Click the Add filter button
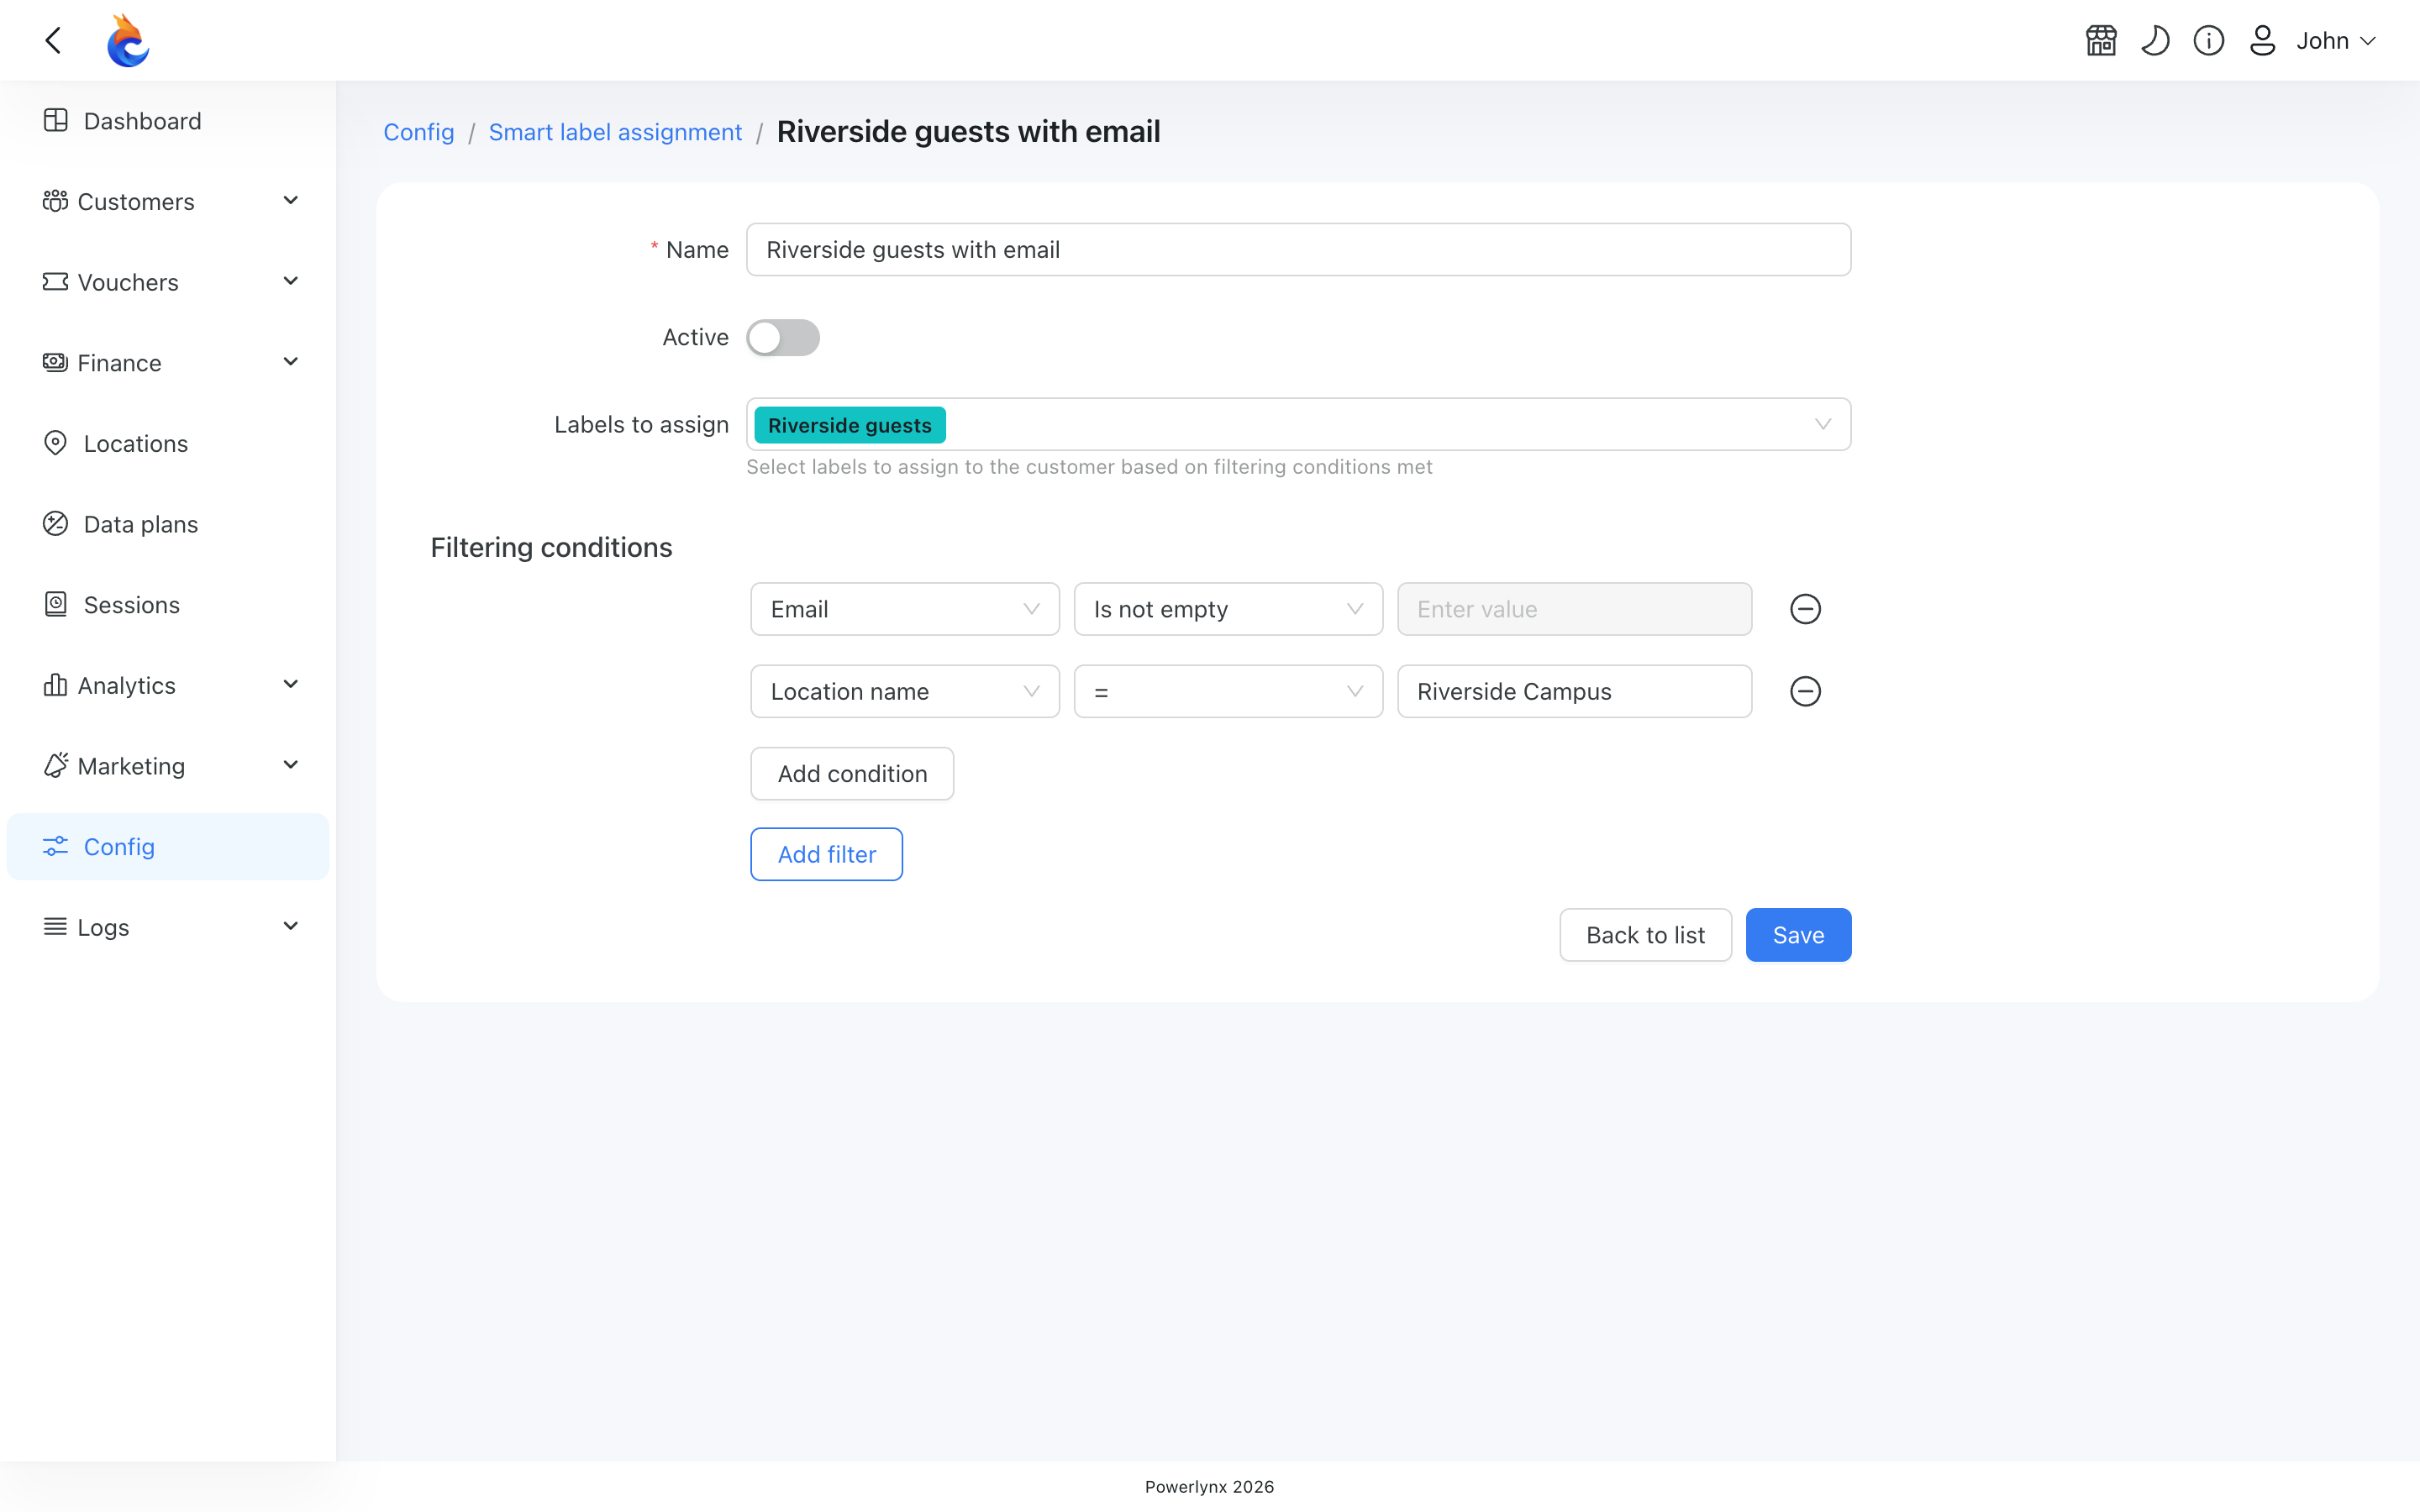Screen dimensions: 2420x1512 (x=827, y=854)
